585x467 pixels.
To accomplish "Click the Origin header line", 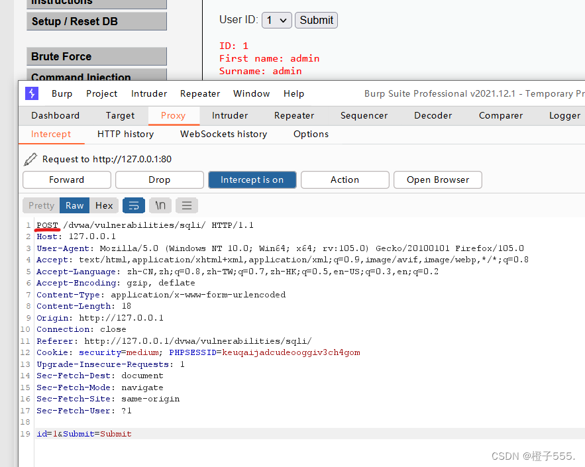I will pyautogui.click(x=100, y=318).
